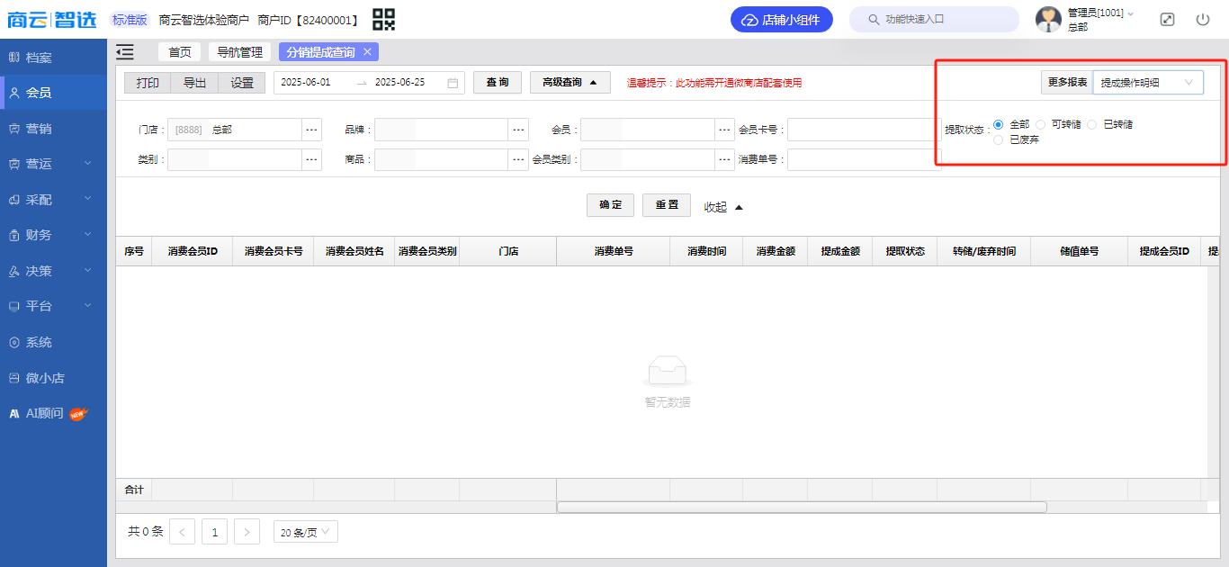Click the 商云智选 logo
Screen dimensions: 1229x567
[51, 19]
